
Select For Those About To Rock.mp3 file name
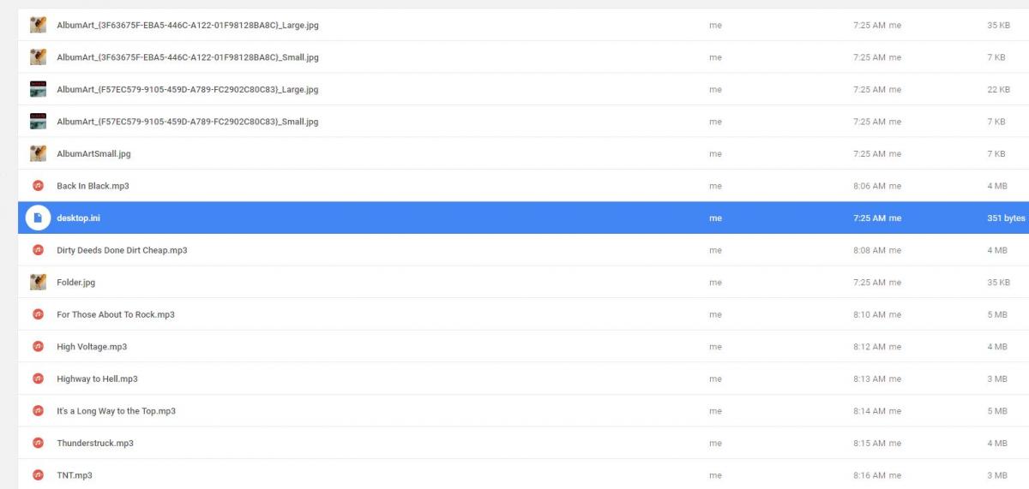click(116, 314)
